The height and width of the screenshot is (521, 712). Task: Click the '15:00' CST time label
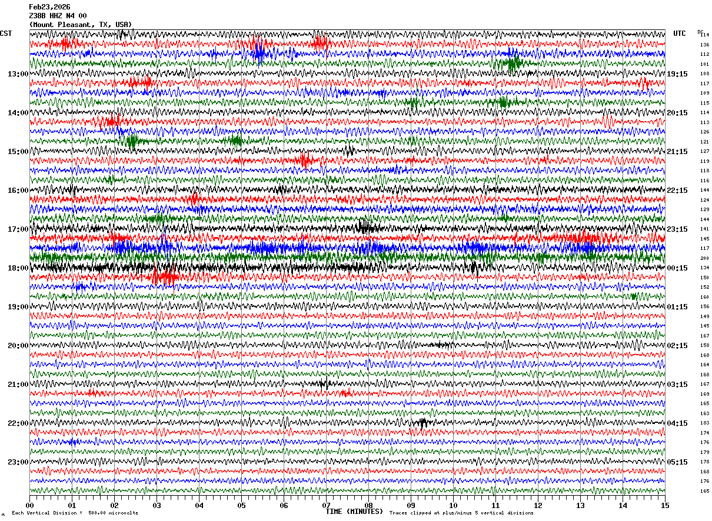click(x=18, y=152)
